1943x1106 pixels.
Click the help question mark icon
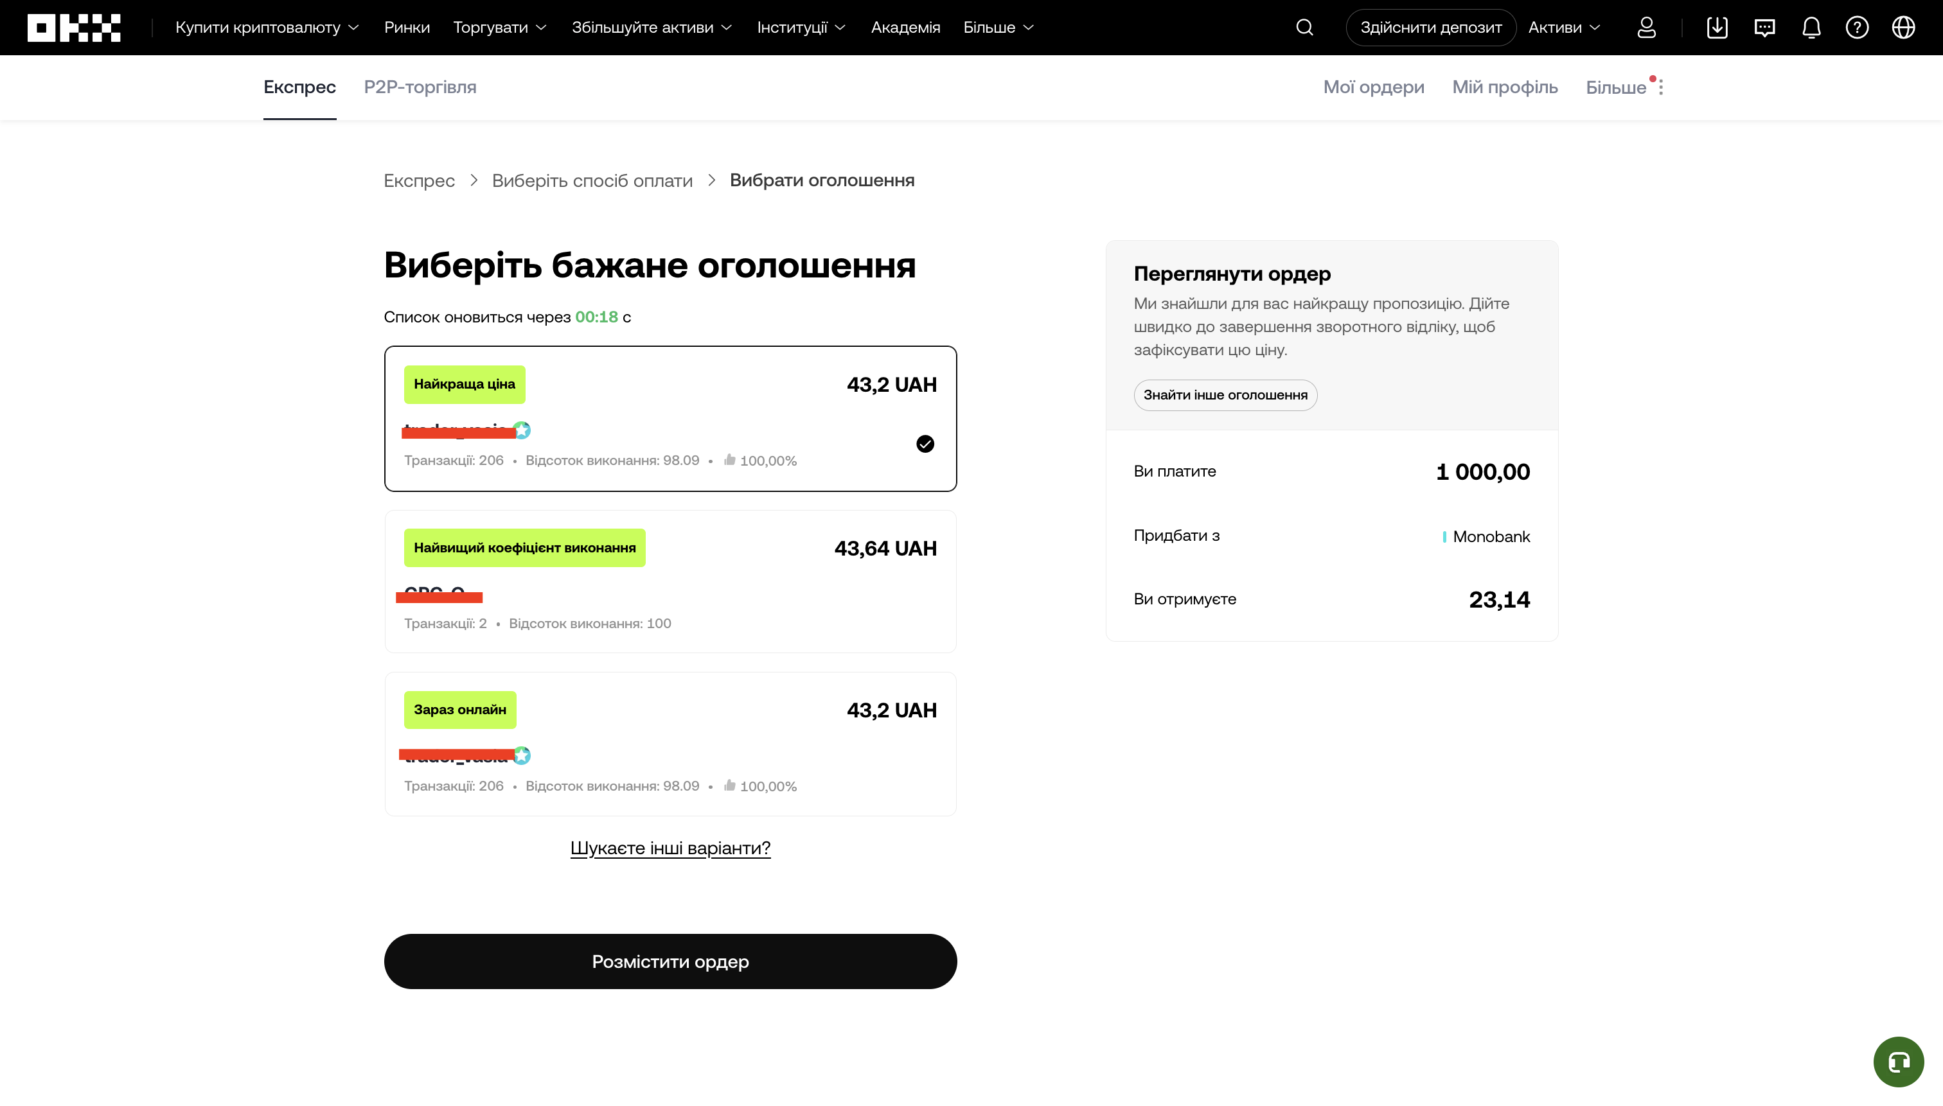coord(1857,28)
